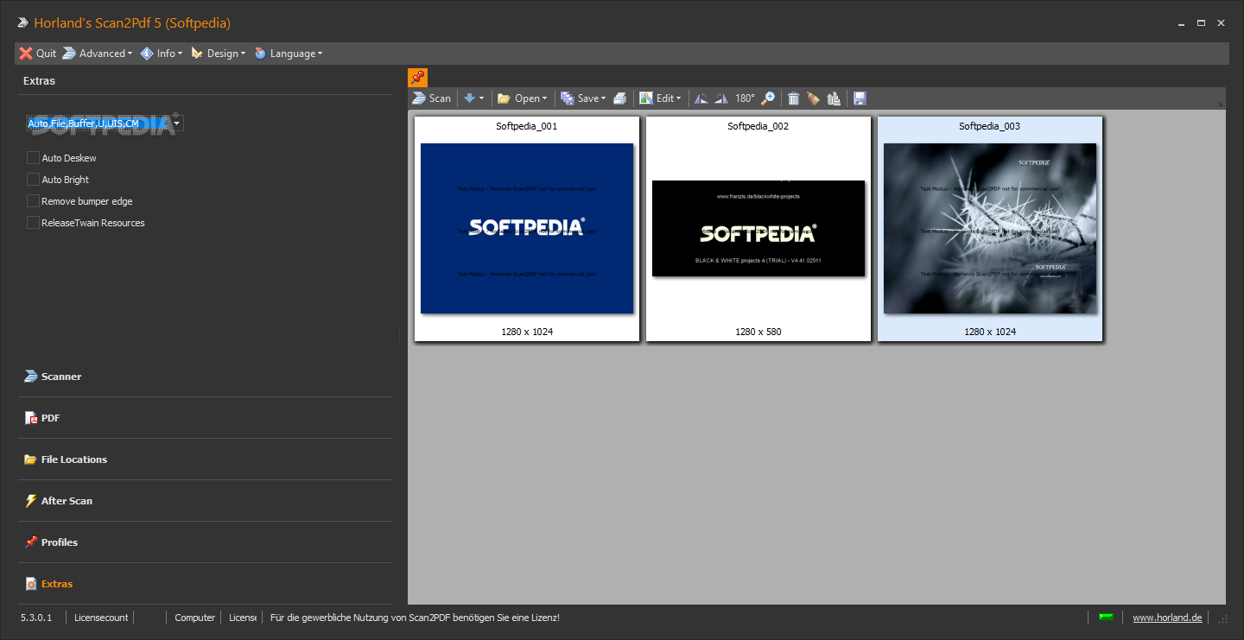Click Quit in the top menu

pyautogui.click(x=38, y=54)
